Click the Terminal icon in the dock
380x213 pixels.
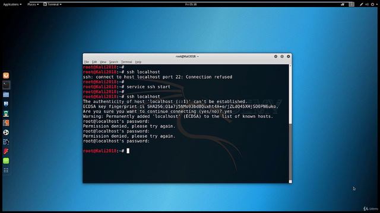[x=6, y=85]
